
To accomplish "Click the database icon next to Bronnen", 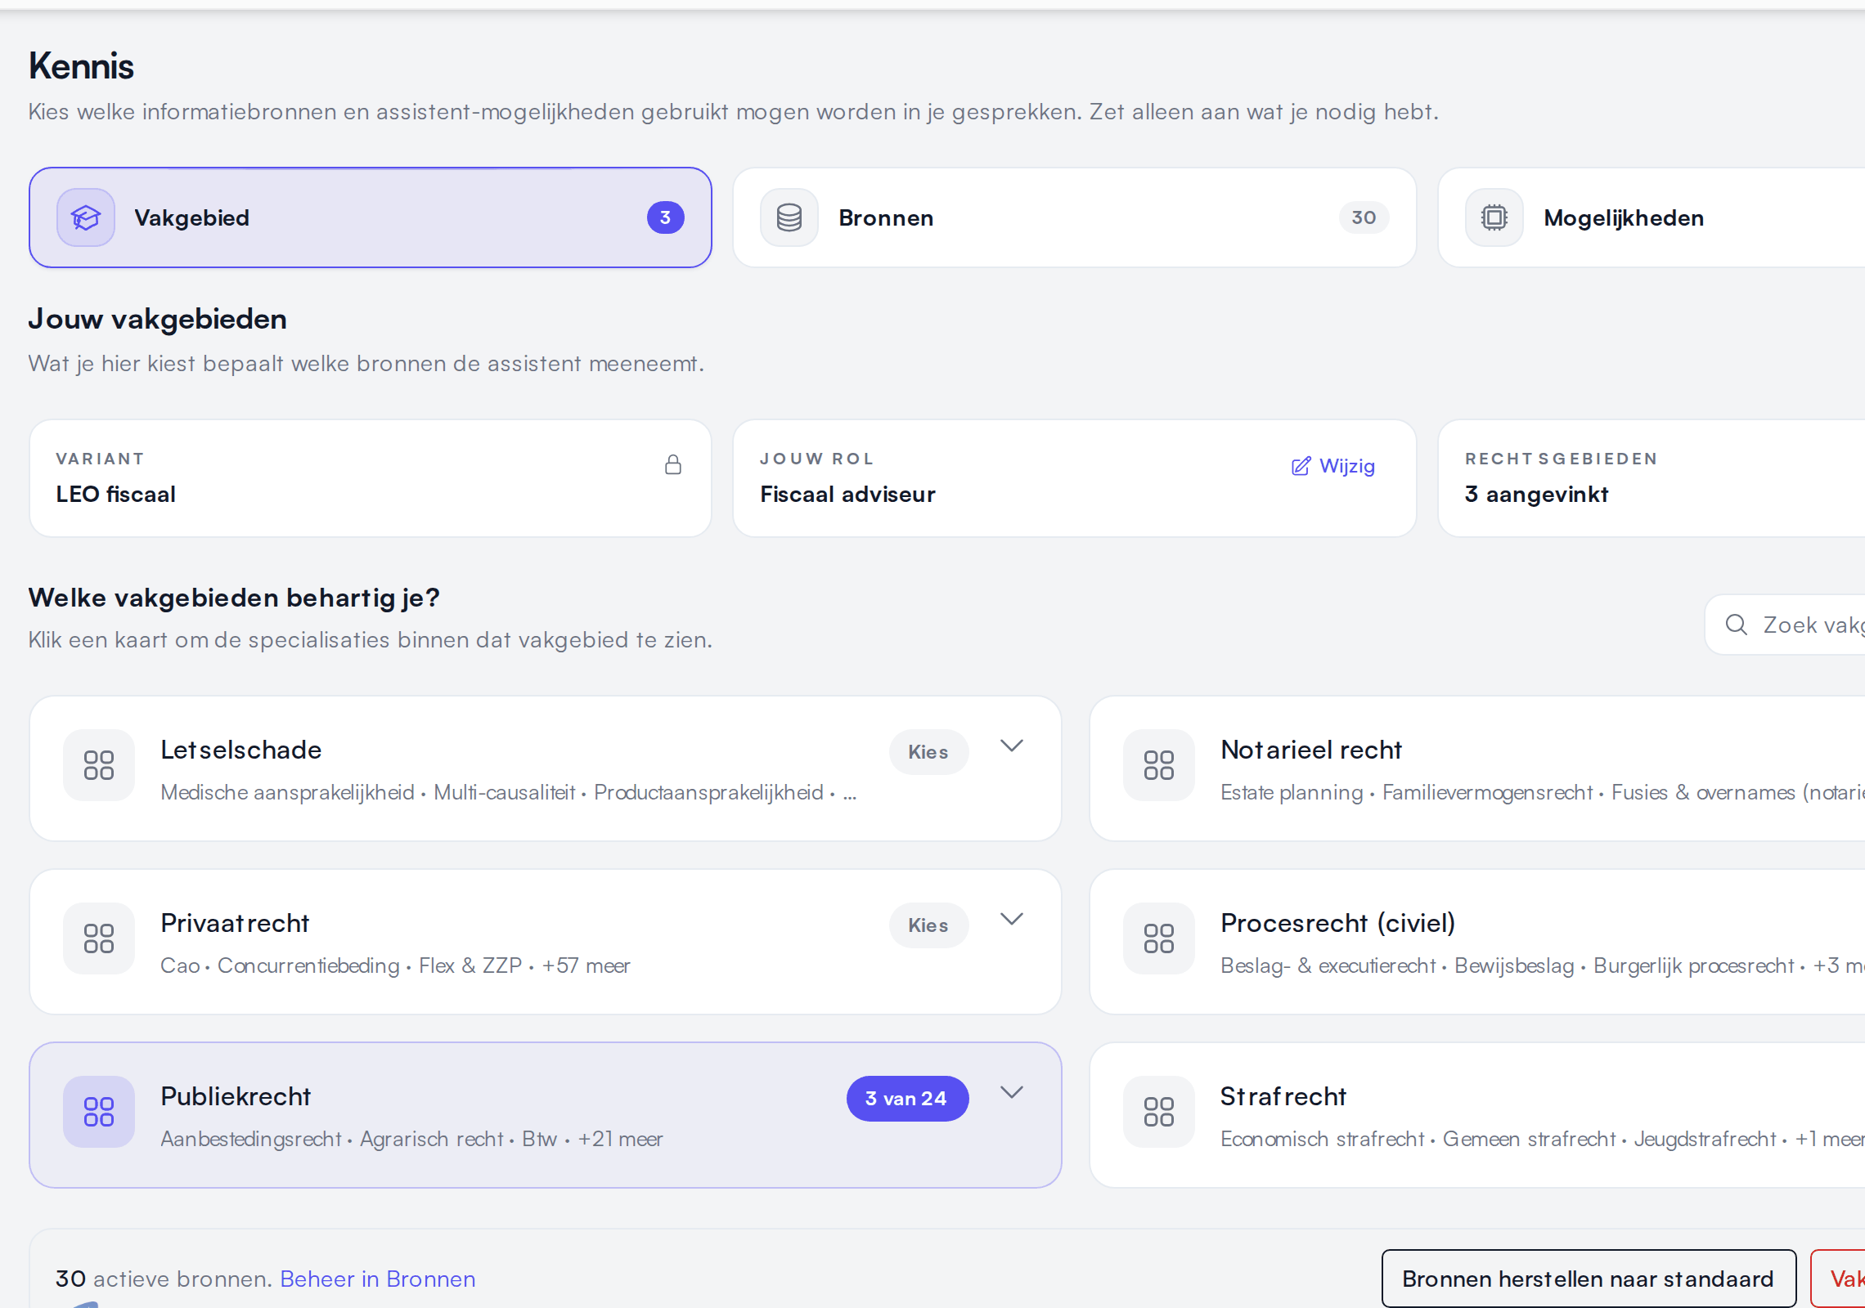I will pyautogui.click(x=789, y=217).
